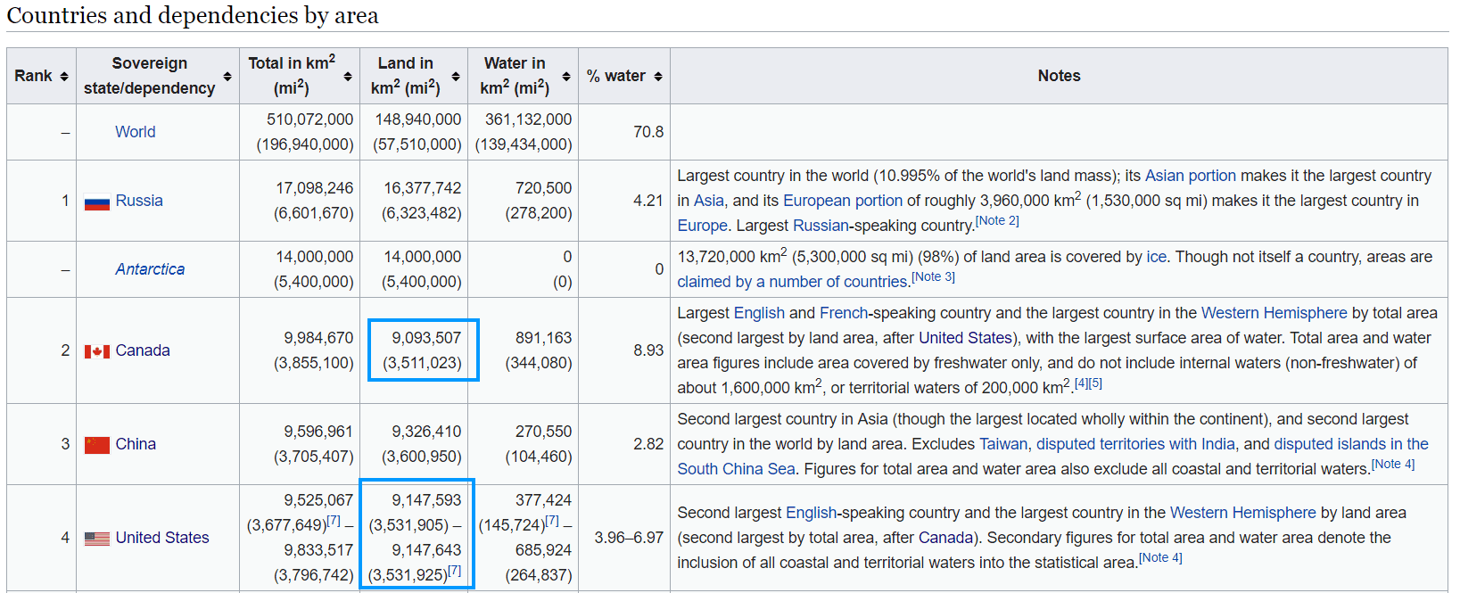This screenshot has width=1460, height=593.
Task: Open the Europe link in Russia notes
Action: [x=703, y=226]
